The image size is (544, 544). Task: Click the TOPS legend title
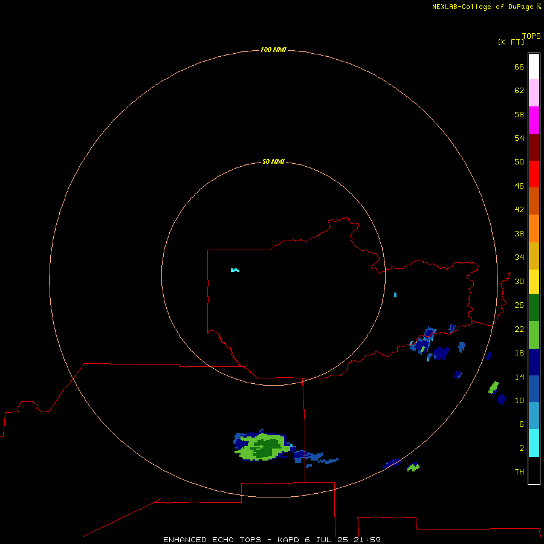coord(531,36)
